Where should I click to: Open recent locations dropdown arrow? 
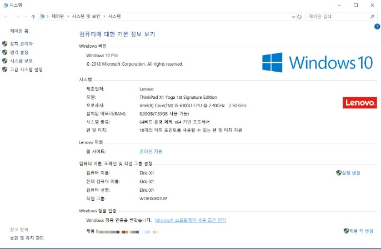coord(26,17)
